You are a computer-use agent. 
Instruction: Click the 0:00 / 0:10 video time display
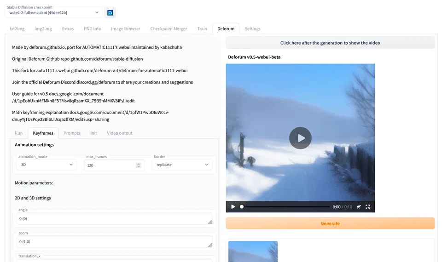pyautogui.click(x=342, y=206)
